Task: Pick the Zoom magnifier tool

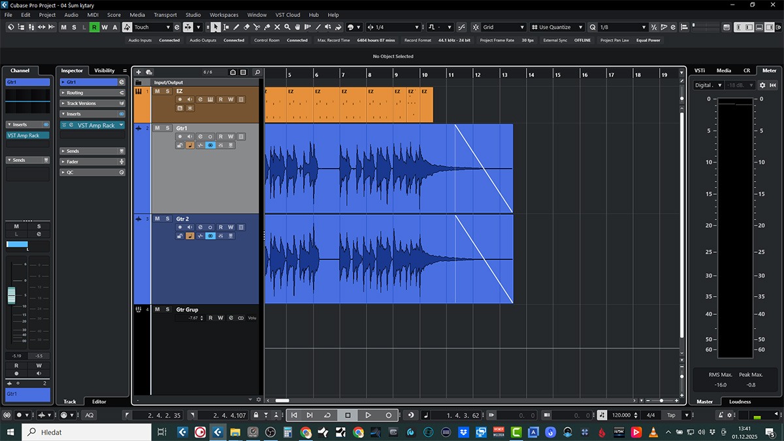Action: (x=287, y=27)
